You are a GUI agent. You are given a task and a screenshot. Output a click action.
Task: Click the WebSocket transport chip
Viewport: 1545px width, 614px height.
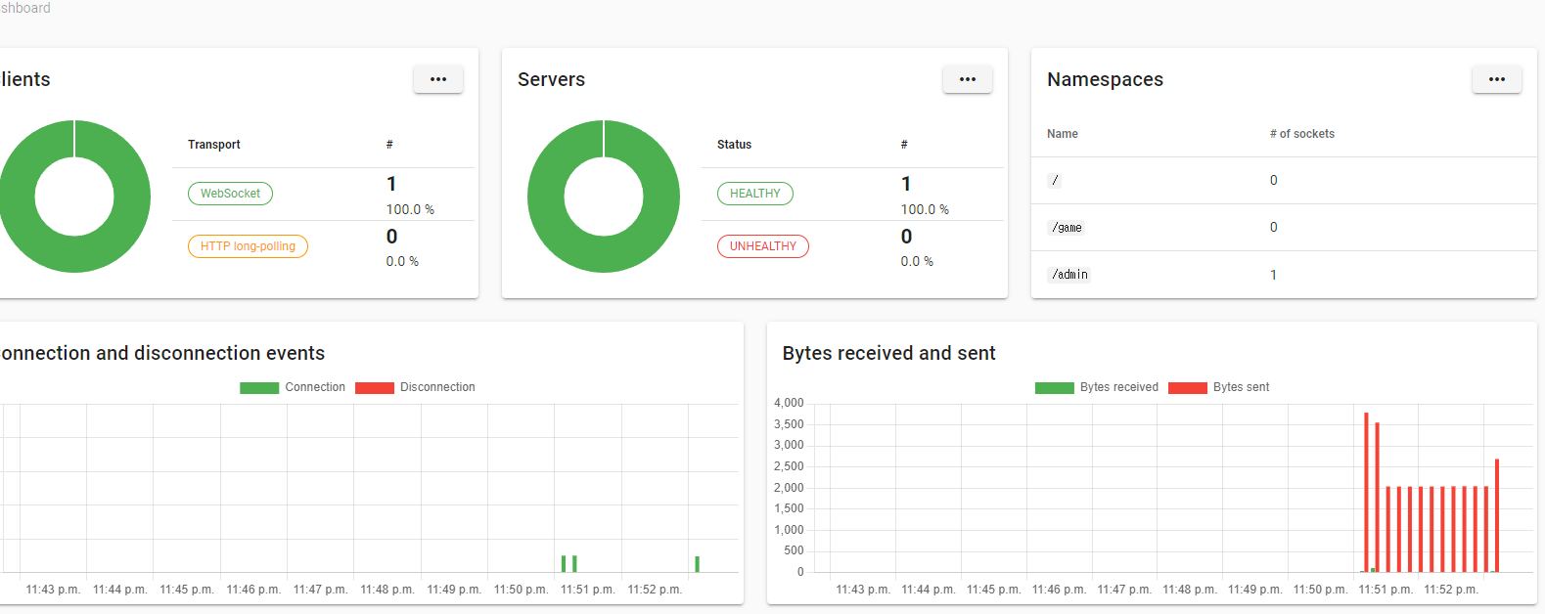(x=230, y=194)
